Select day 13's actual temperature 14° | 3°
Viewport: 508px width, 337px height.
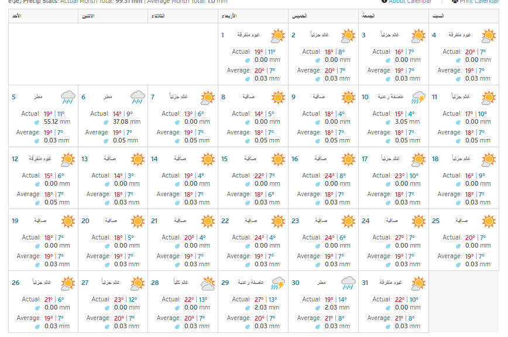coord(123,176)
